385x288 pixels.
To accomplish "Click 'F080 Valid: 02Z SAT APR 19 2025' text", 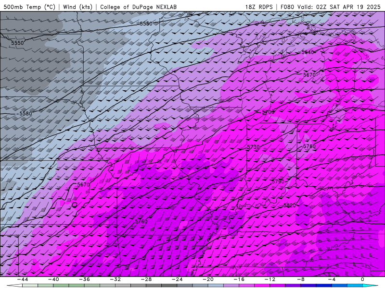I will (x=330, y=7).
